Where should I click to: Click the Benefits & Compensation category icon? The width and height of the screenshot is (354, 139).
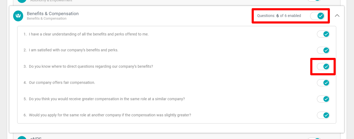(18, 16)
